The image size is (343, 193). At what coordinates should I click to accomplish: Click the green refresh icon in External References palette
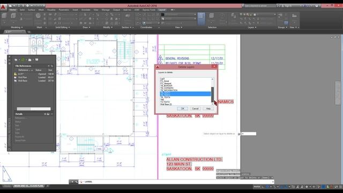point(23,60)
